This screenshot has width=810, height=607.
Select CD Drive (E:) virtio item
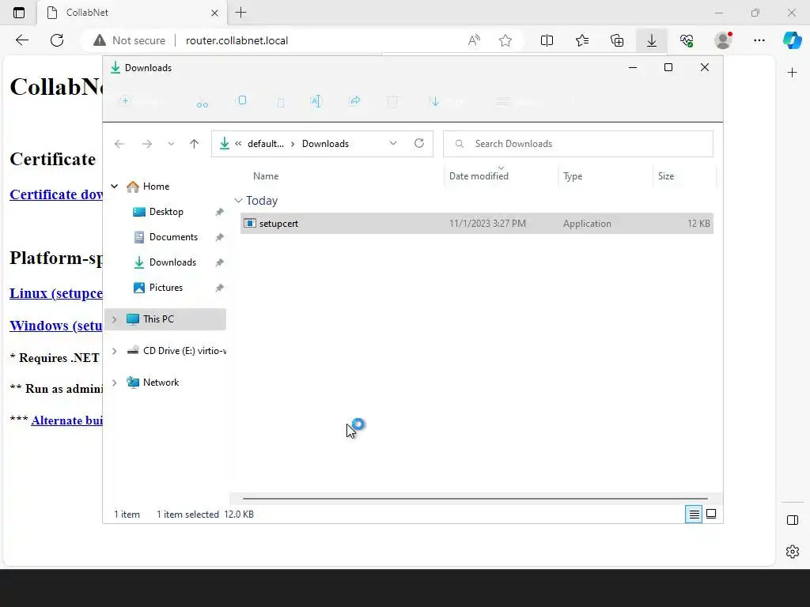[176, 350]
